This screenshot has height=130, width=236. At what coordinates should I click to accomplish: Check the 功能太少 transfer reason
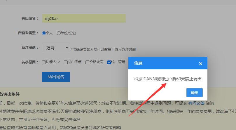44,62
